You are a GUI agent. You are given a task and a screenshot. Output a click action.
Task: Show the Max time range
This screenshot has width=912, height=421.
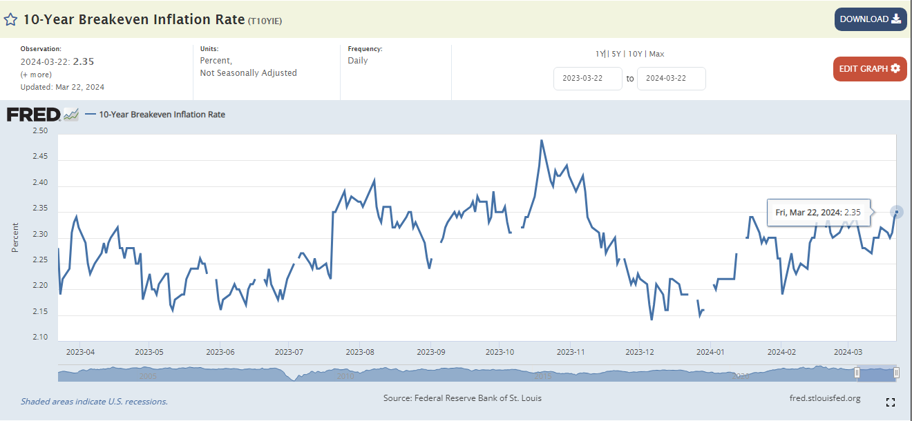pyautogui.click(x=656, y=54)
